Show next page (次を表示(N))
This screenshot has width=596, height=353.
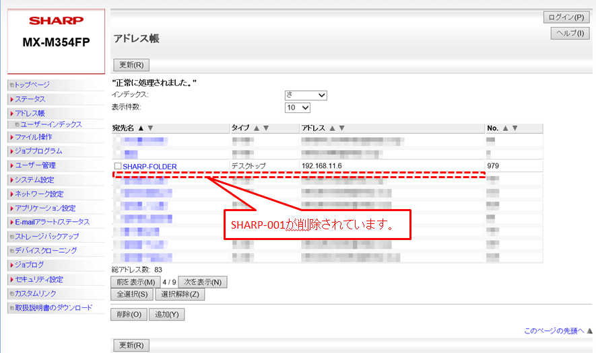tap(203, 282)
